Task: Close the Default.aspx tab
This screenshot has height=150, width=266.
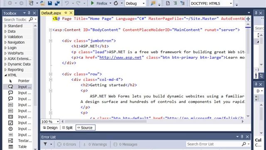Action: coord(71,13)
